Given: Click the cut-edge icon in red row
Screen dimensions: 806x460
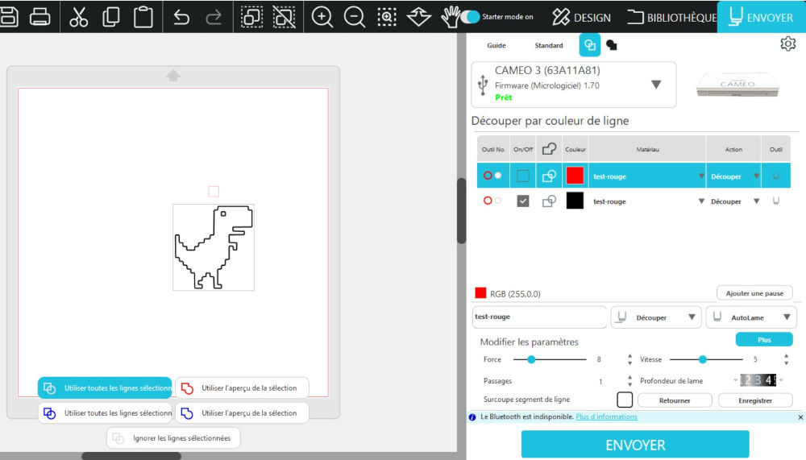Looking at the screenshot, I should (x=549, y=176).
